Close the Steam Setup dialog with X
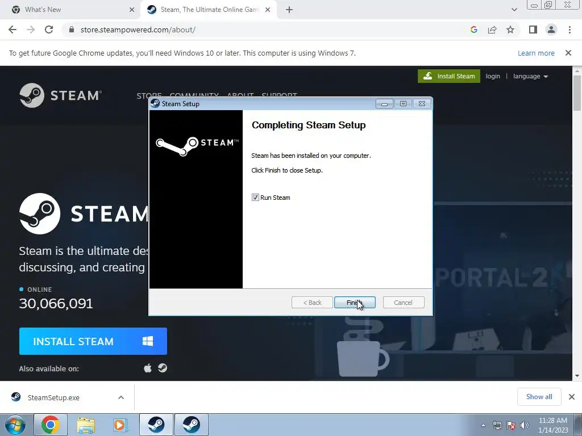582x436 pixels. coord(422,104)
